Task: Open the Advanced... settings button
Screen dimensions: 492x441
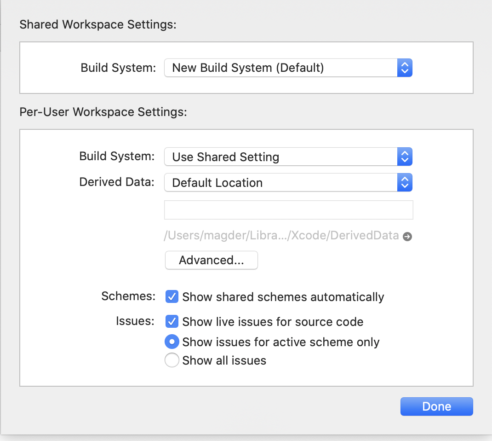Action: coord(212,260)
